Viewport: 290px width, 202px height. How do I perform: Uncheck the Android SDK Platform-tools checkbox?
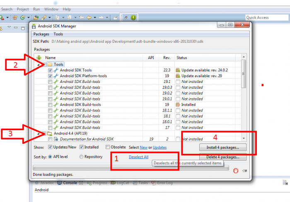(50, 76)
